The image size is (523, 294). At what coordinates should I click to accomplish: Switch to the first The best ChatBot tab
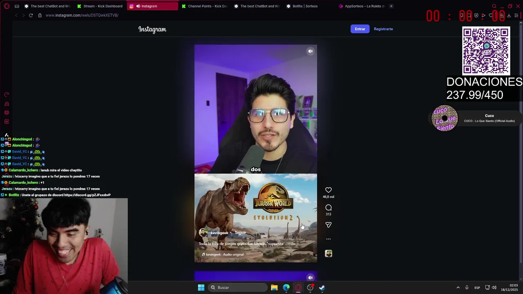[47, 6]
